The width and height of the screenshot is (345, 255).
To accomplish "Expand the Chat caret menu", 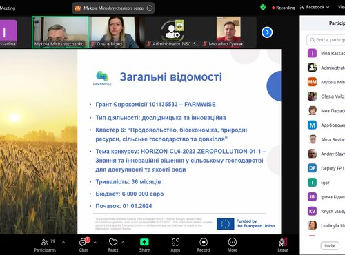I will [x=95, y=242].
